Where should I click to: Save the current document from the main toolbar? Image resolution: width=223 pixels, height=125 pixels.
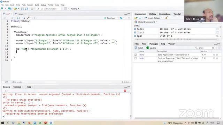point(22,9)
